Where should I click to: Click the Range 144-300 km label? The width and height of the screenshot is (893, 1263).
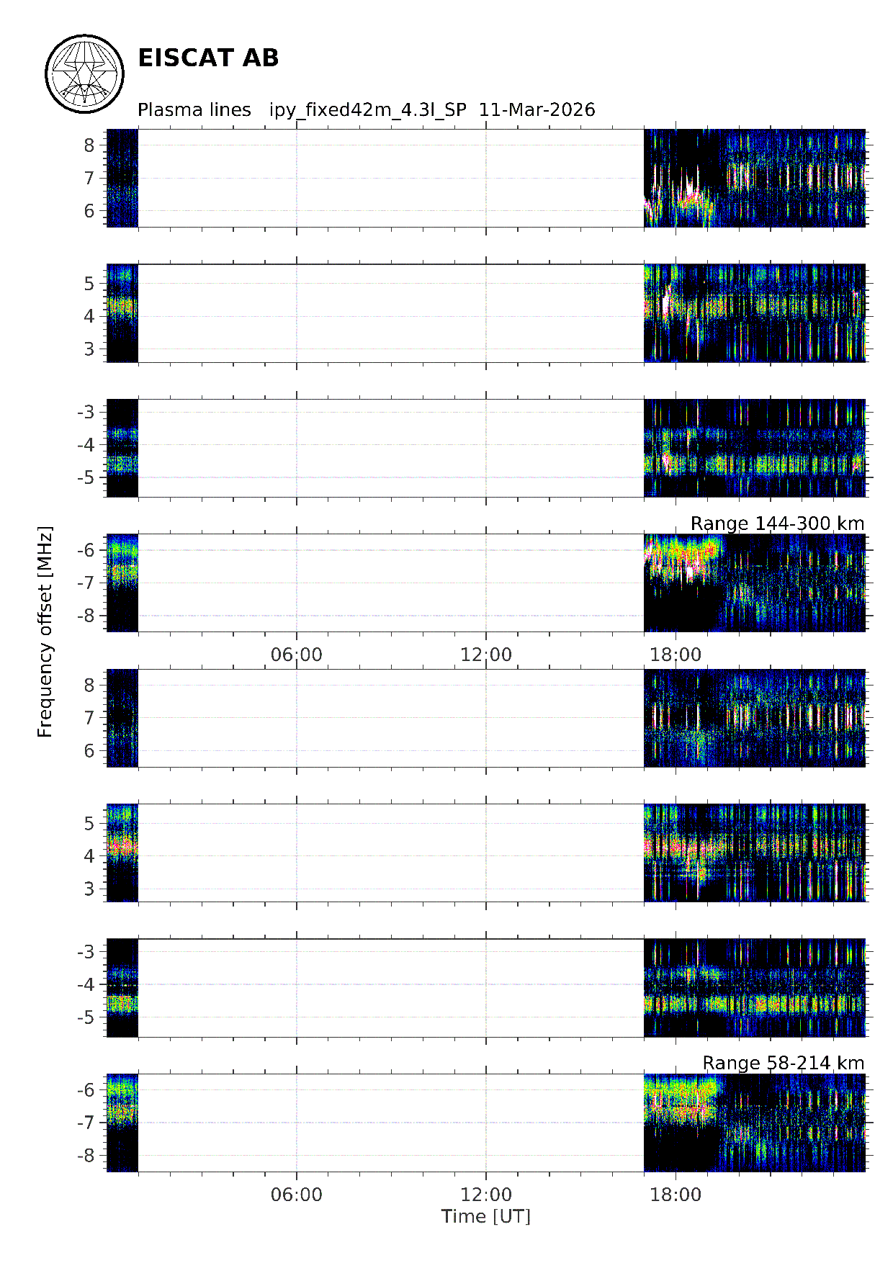[776, 523]
